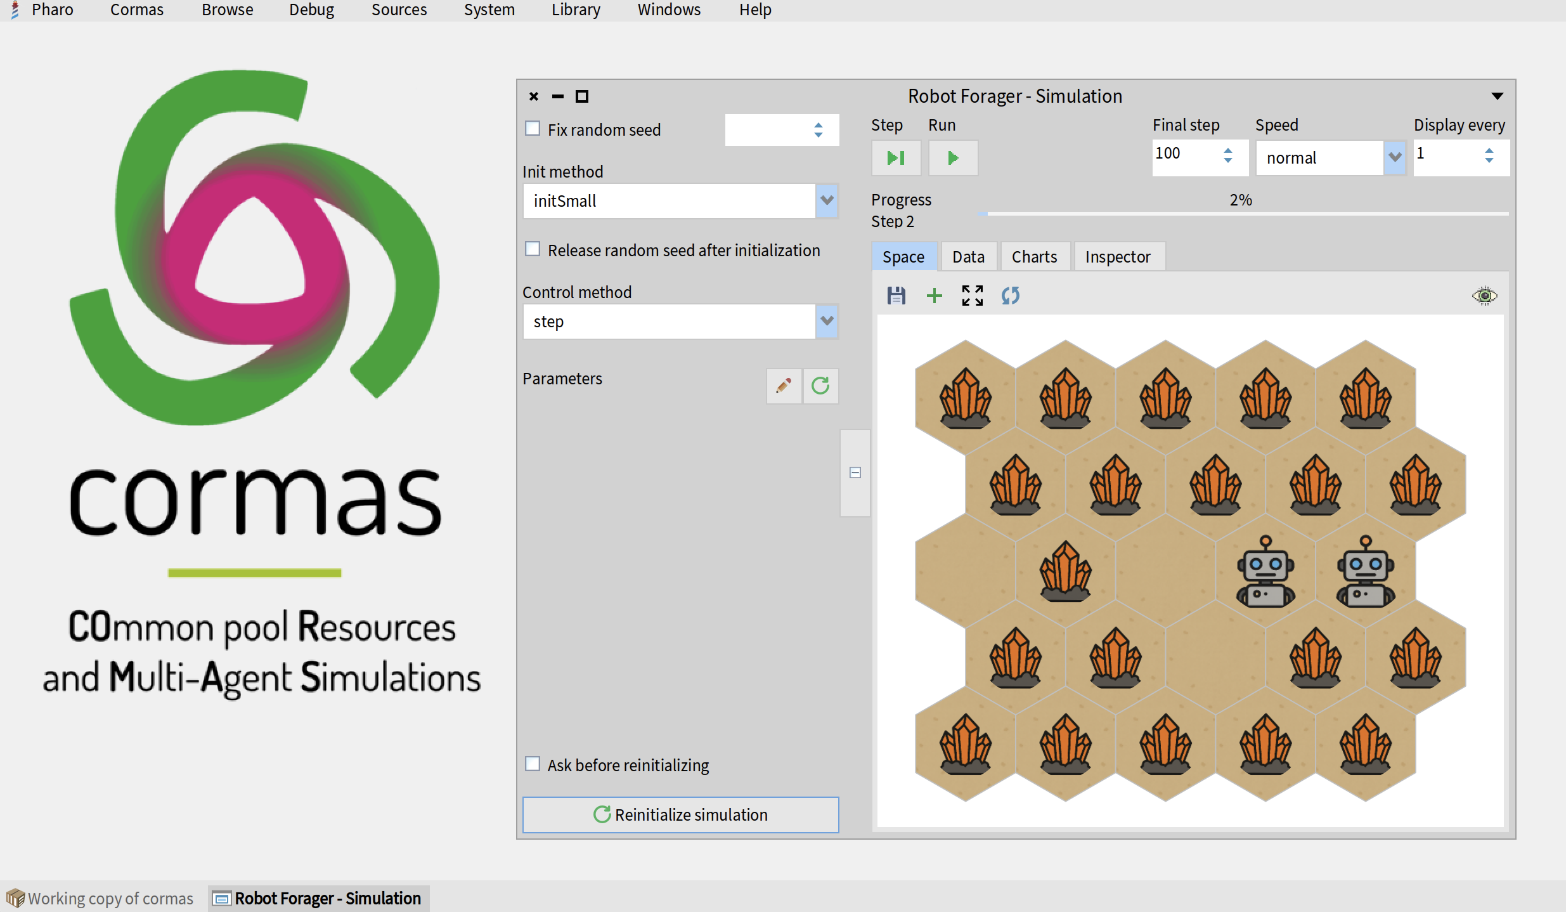Click the far-right crystal in the fourth row
Viewport: 1566px width, 912px height.
[1415, 658]
